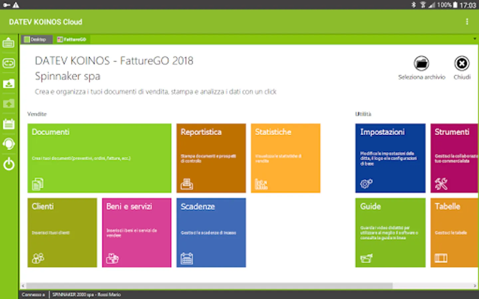Open the Strumenti tile
Viewport: 479px width, 299px height.
click(x=455, y=158)
